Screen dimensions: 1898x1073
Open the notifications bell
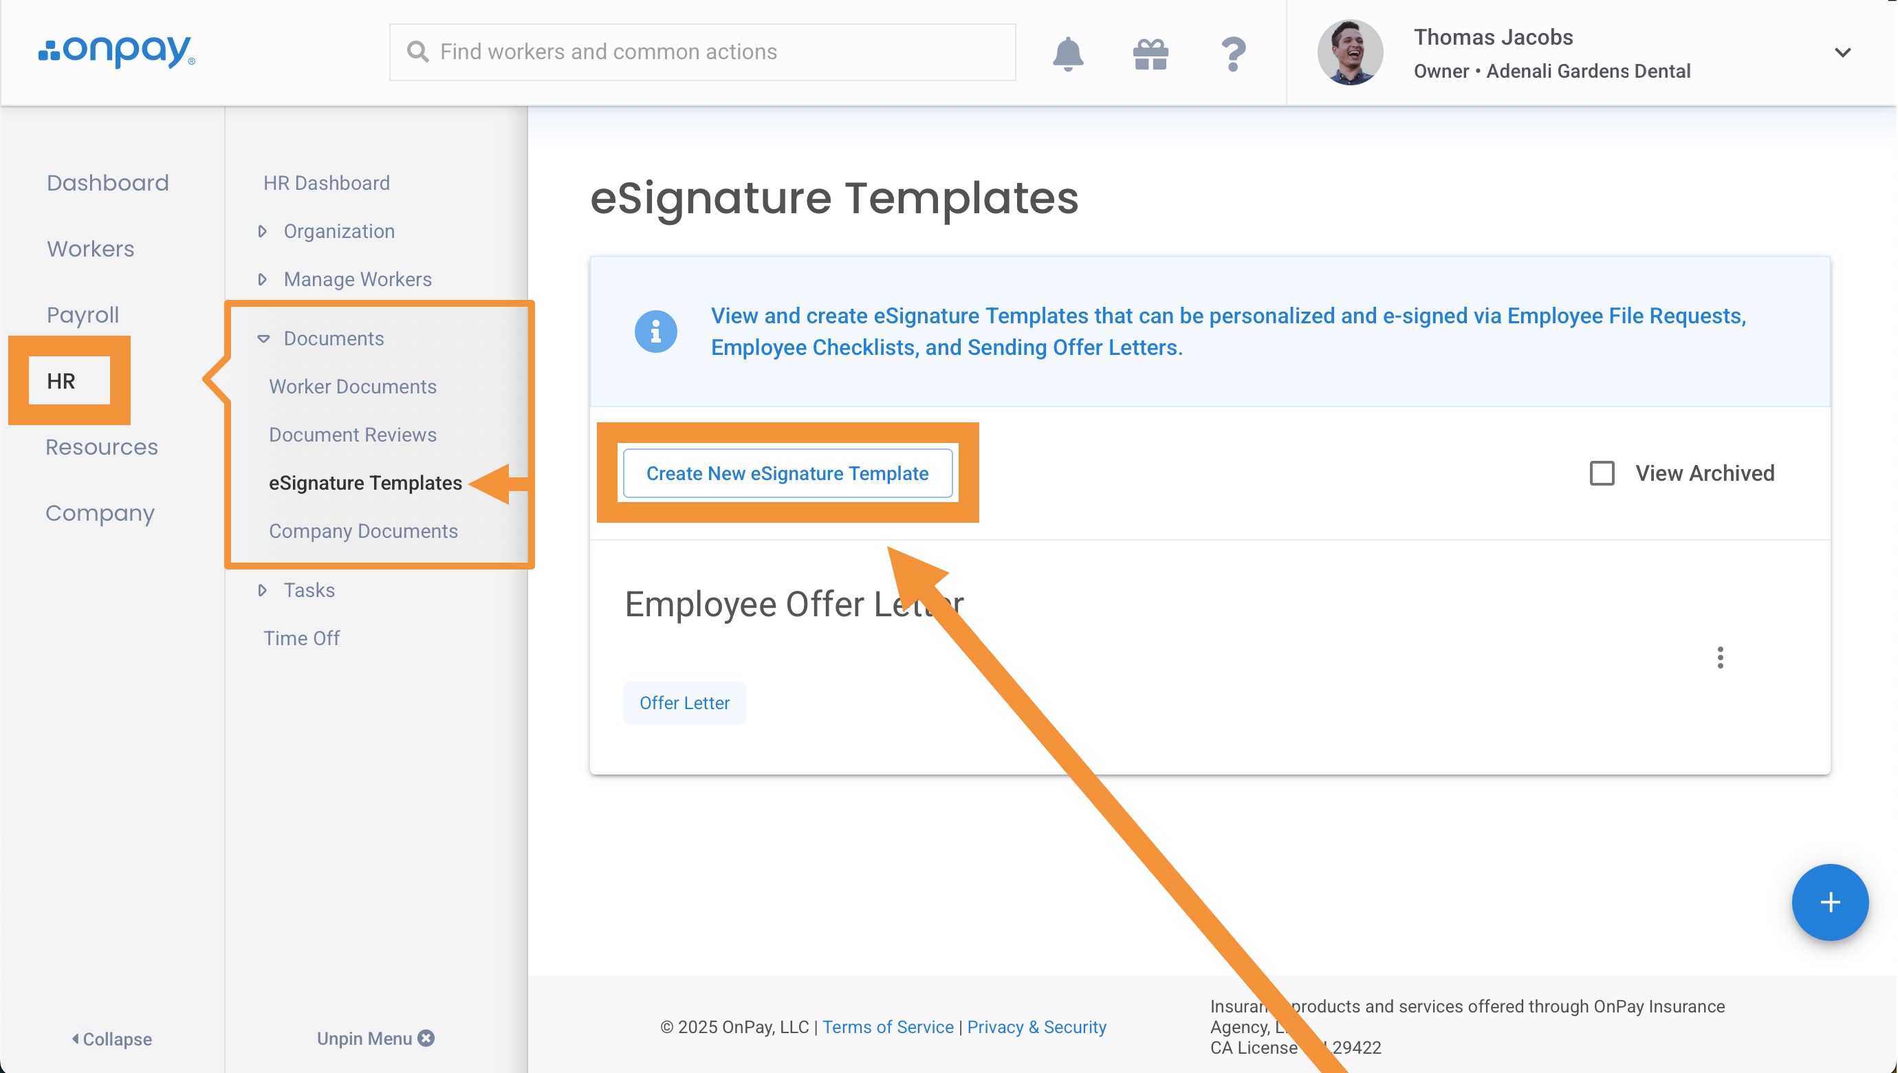(x=1067, y=53)
